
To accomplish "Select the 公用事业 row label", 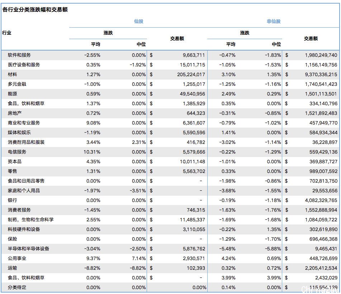I will [17, 258].
